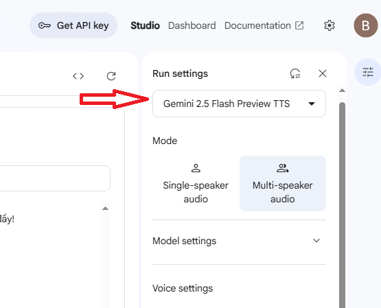Click the refresh prompt icon

click(x=111, y=76)
